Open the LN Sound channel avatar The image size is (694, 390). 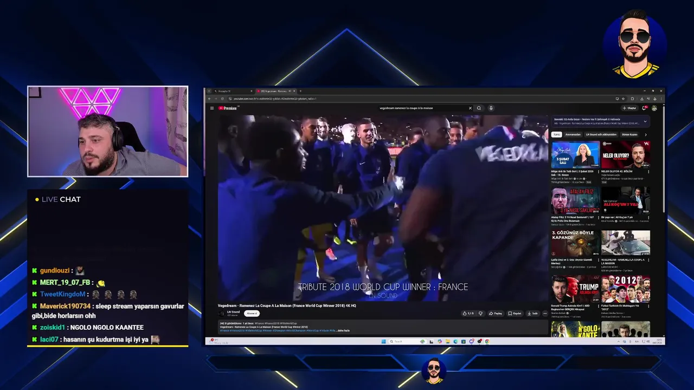click(222, 313)
